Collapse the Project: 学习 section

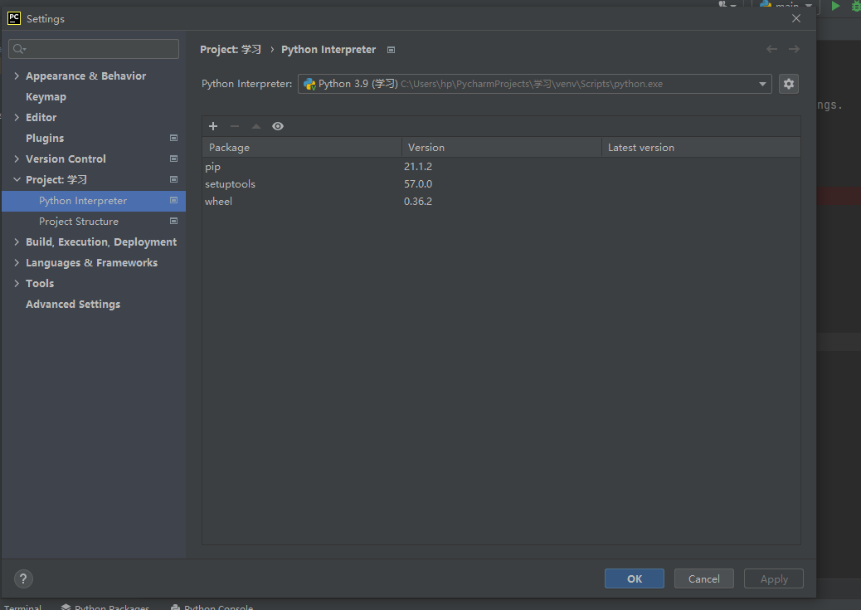click(17, 180)
